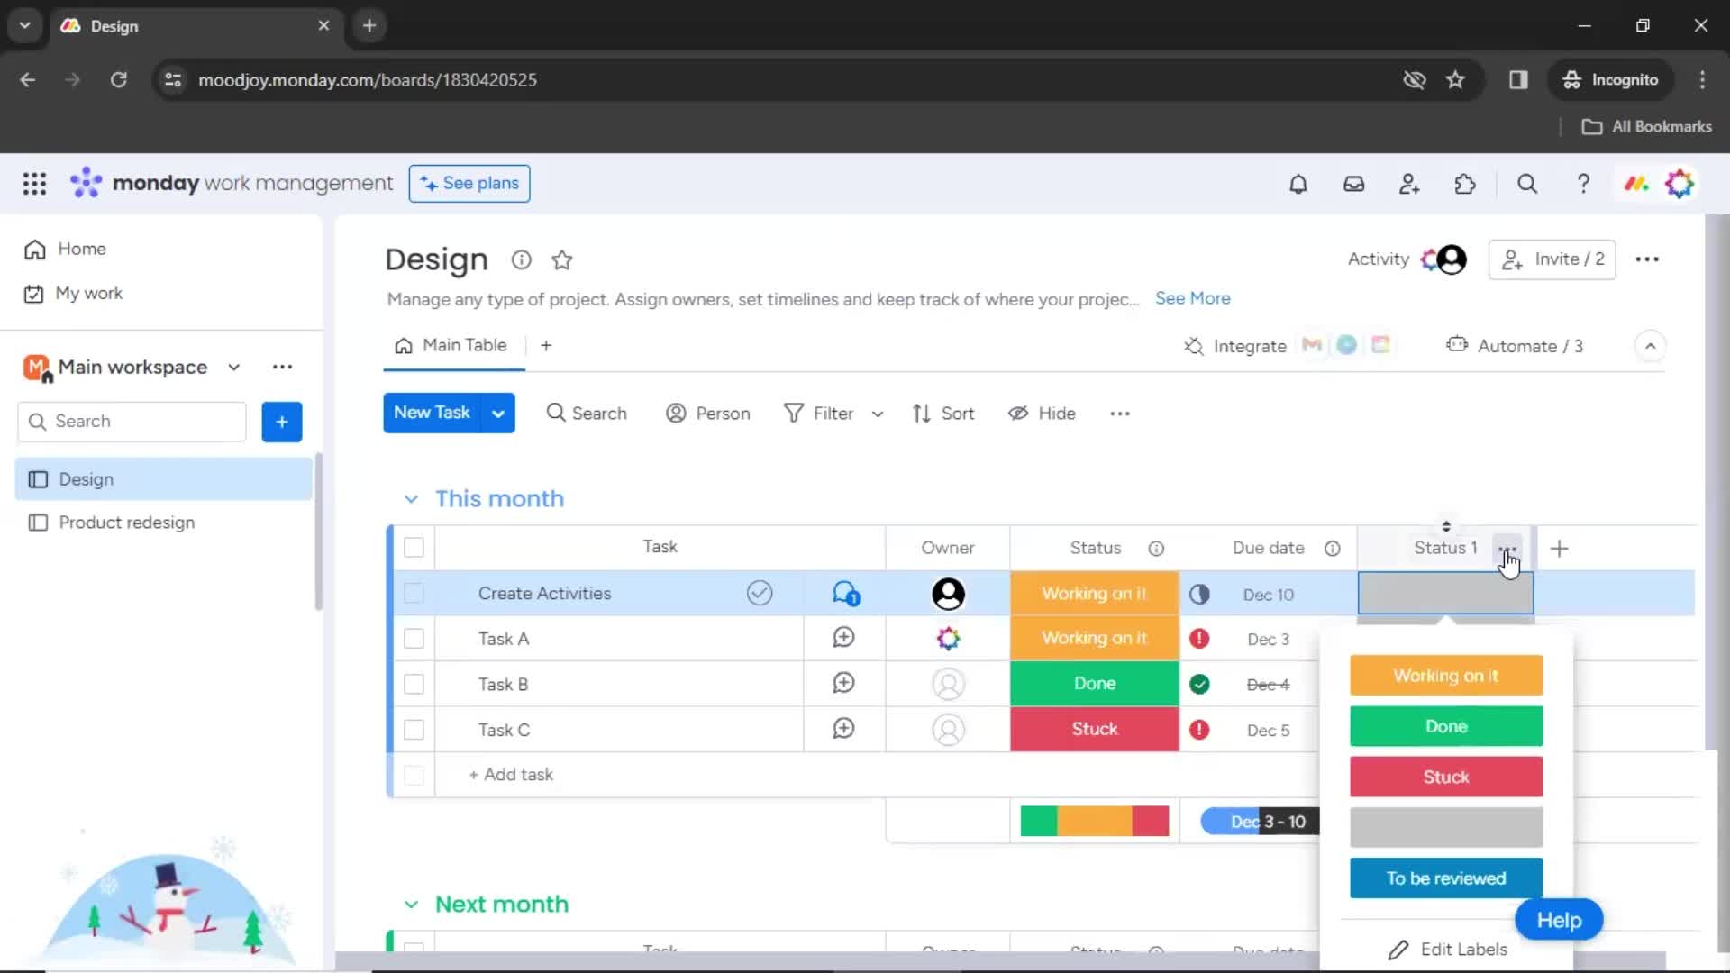Toggle the checkbox for Create Activities row

414,593
